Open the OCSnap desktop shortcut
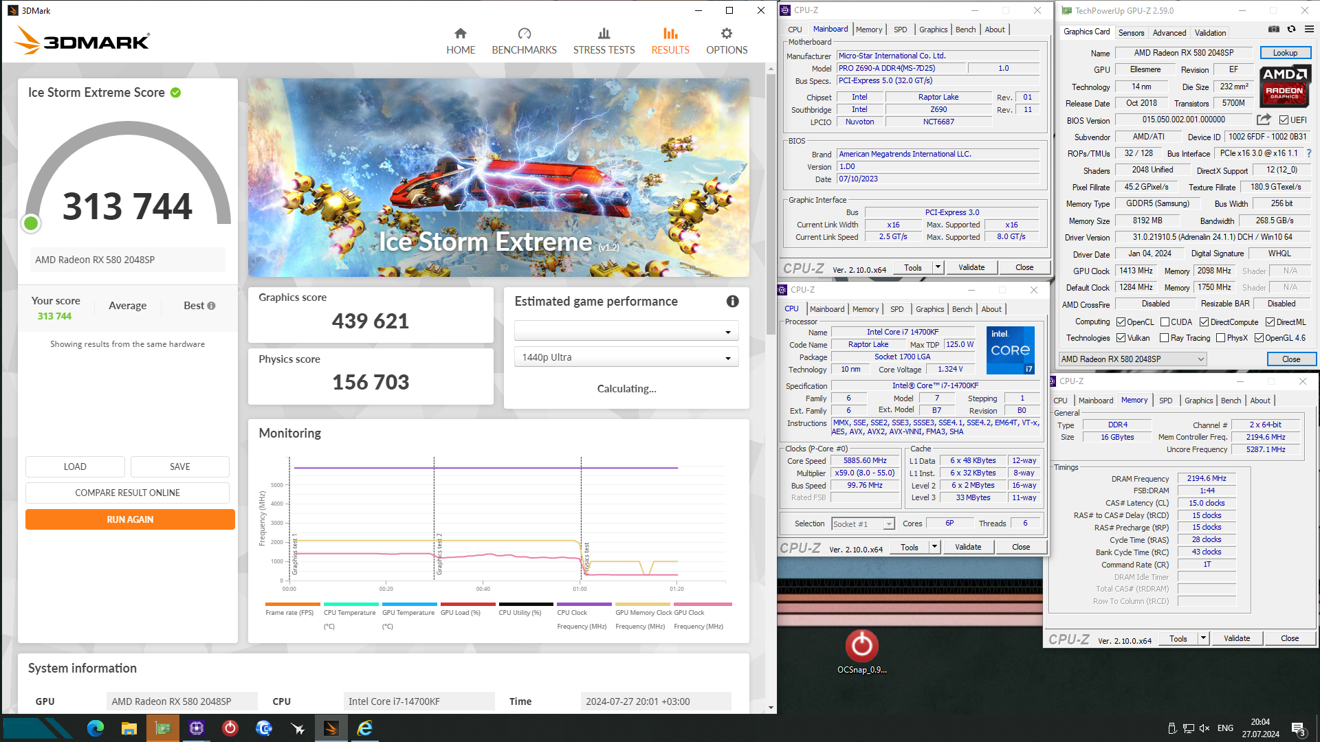This screenshot has height=742, width=1320. tap(861, 652)
